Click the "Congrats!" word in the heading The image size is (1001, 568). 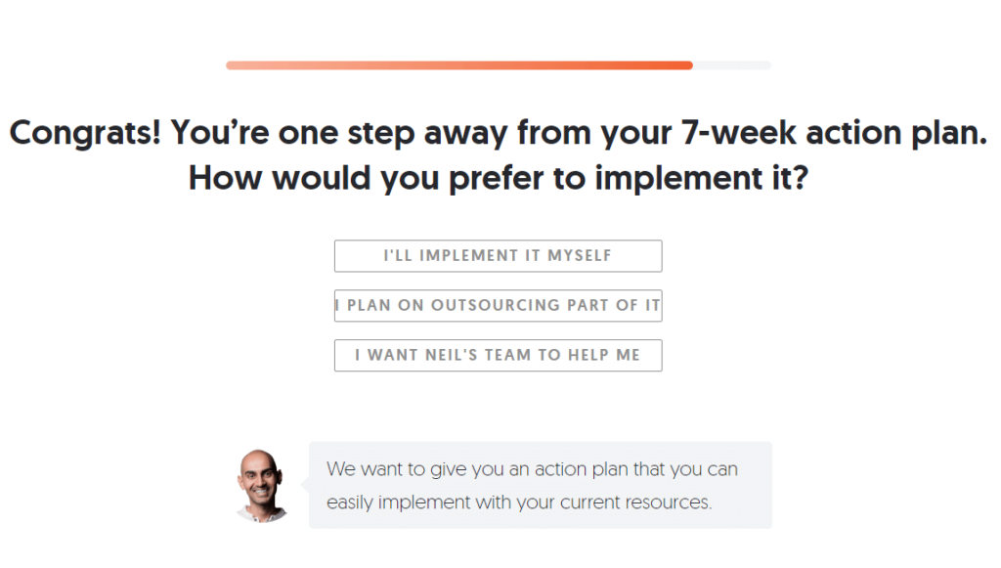[x=85, y=133]
